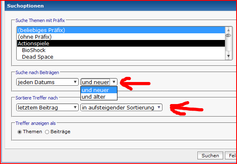
Task: Select the (beliebiges Präfix) list entry
Action: 121,30
